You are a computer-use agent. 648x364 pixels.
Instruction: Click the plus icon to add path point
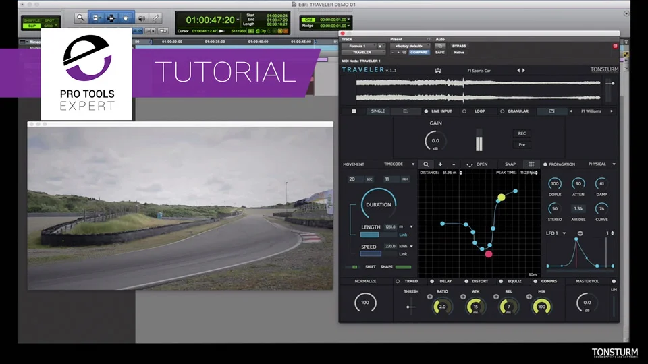tap(440, 164)
